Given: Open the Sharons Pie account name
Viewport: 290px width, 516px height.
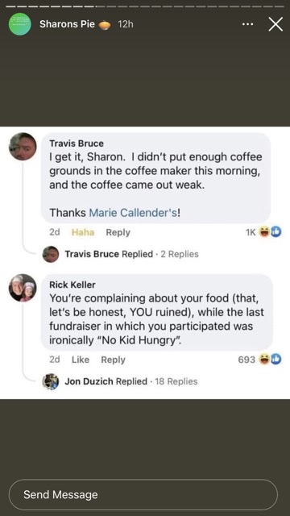Looking at the screenshot, I should [x=67, y=24].
